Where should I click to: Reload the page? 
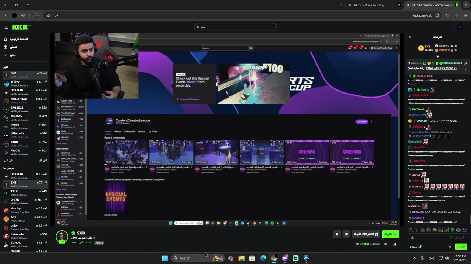[448, 15]
